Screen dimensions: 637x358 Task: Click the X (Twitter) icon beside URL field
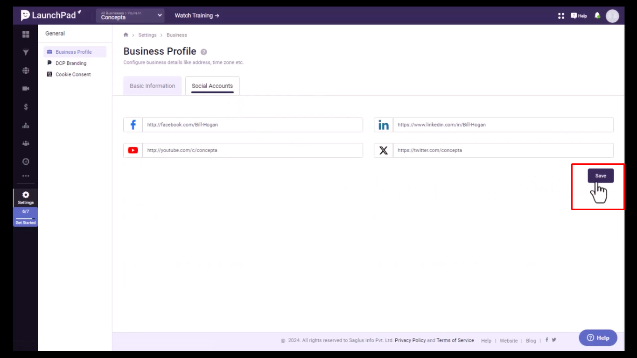[x=384, y=150]
